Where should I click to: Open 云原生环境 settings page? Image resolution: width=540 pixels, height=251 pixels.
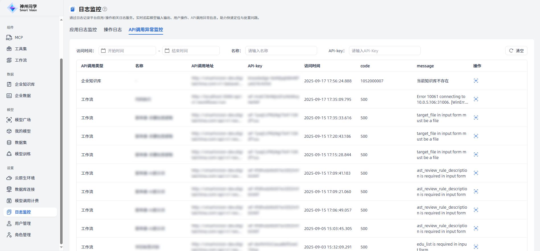pos(24,178)
